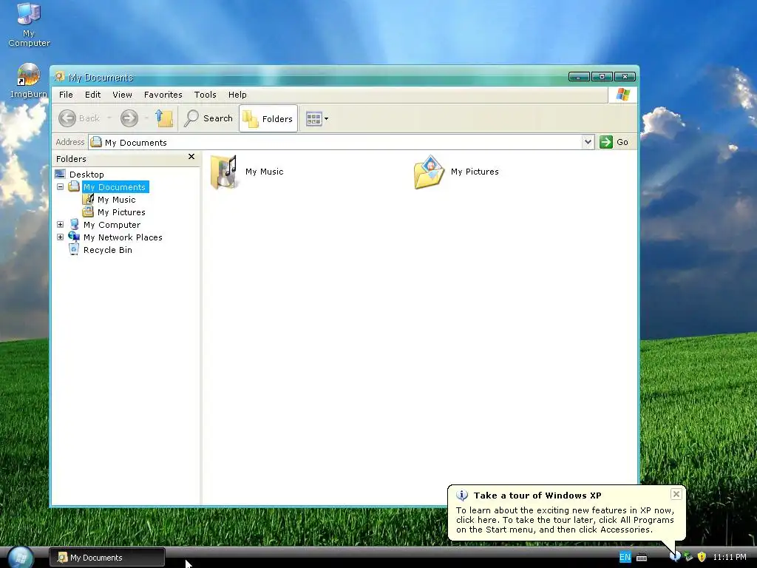Open the Tools menu
The height and width of the screenshot is (568, 757).
click(x=206, y=95)
